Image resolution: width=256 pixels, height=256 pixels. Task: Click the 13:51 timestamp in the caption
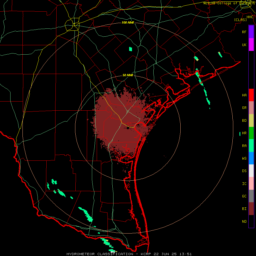click(185, 254)
